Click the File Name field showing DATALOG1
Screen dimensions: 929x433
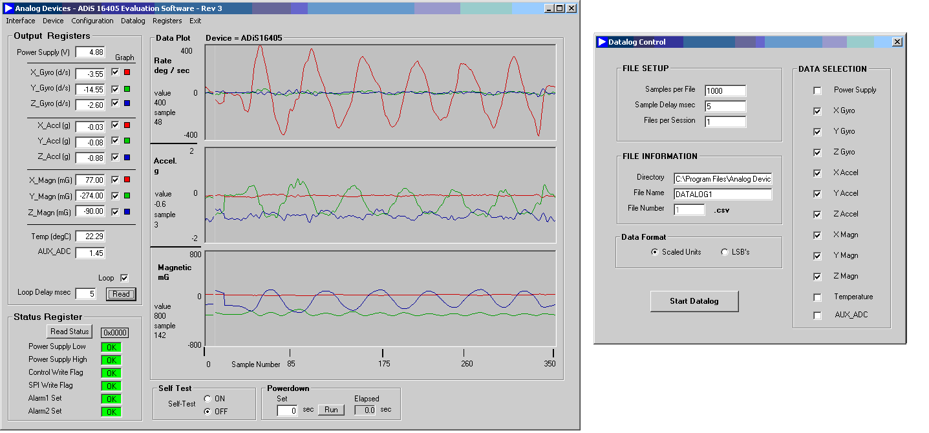coord(723,194)
